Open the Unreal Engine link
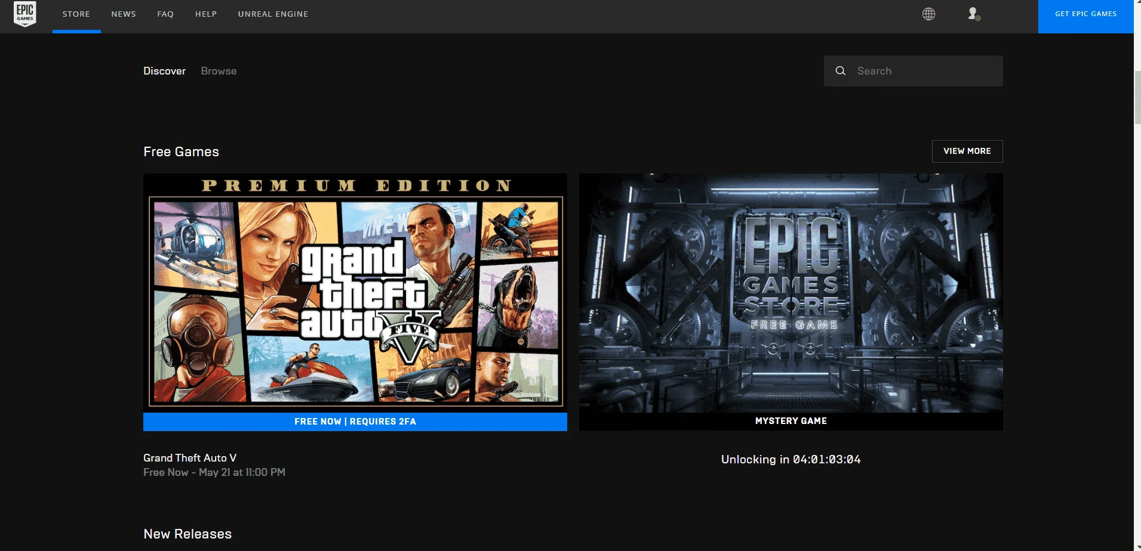 pos(273,14)
